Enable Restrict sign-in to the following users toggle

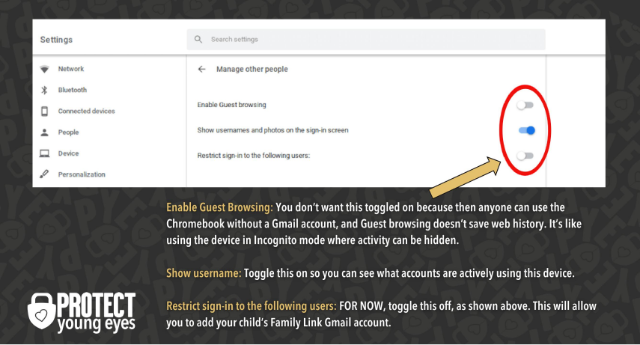[x=525, y=156]
